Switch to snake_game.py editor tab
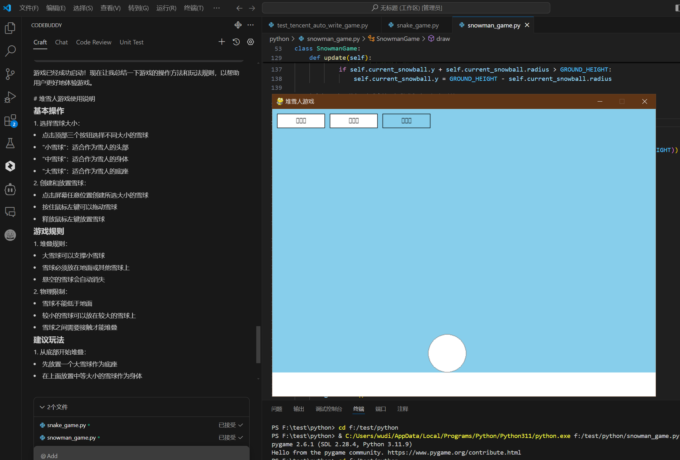This screenshot has width=680, height=460. tap(417, 25)
